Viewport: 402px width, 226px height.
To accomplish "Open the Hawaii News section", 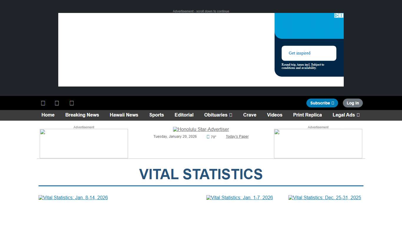I will pos(124,115).
